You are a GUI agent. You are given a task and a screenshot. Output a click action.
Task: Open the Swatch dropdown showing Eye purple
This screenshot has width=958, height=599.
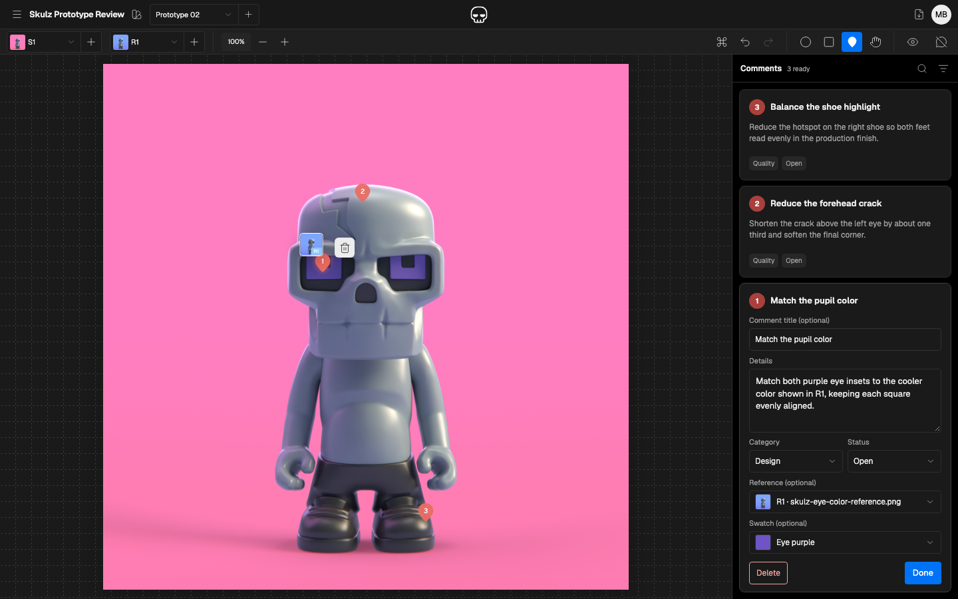(845, 542)
